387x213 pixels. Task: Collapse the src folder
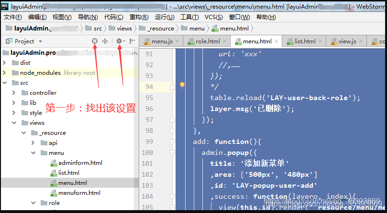pos(4,83)
